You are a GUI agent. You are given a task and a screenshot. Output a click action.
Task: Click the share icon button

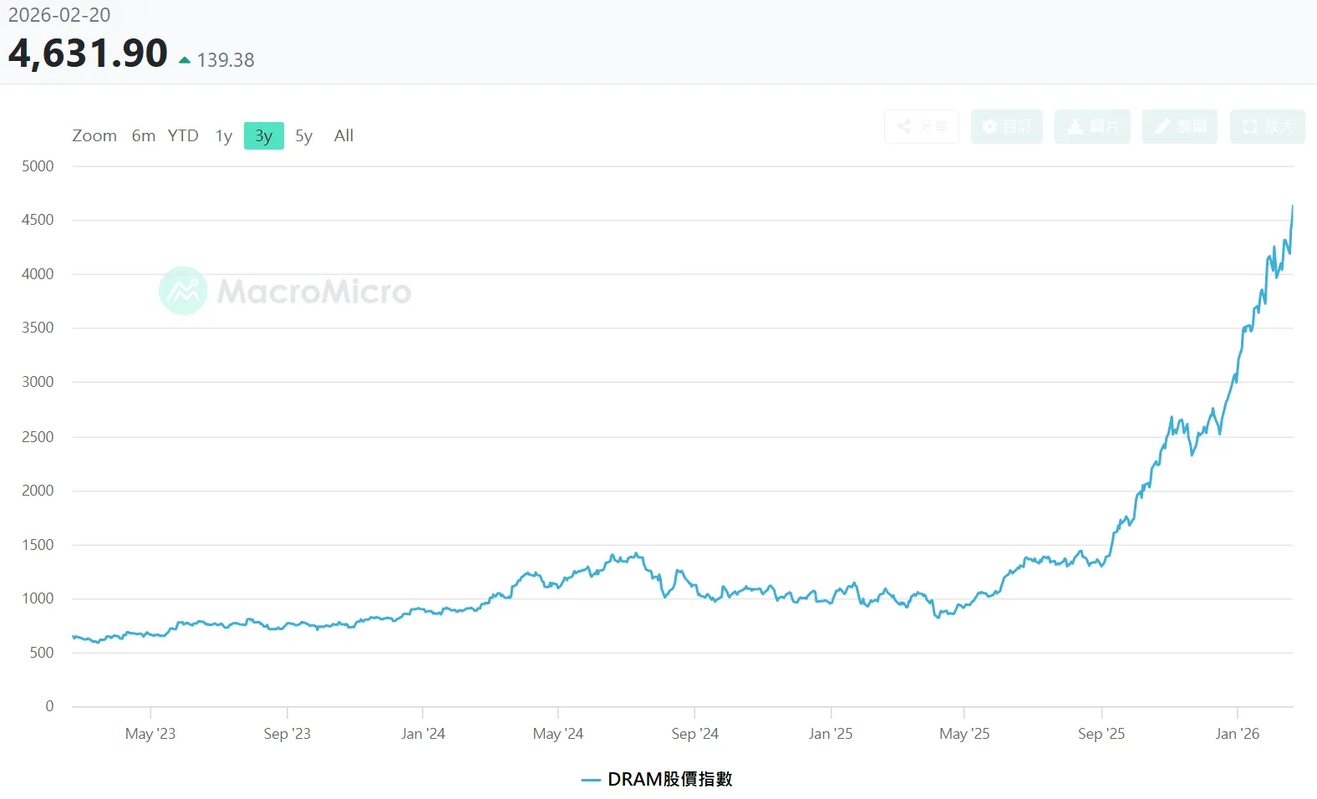click(x=921, y=127)
